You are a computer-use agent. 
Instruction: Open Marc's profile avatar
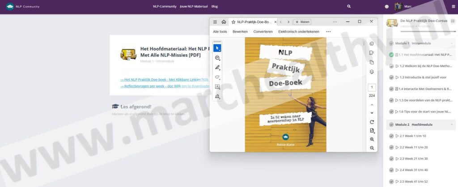[x=399, y=6]
